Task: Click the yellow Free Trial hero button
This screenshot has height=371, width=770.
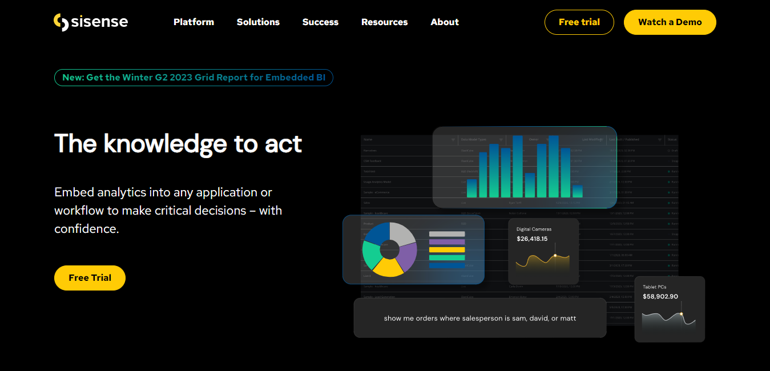Action: 90,278
